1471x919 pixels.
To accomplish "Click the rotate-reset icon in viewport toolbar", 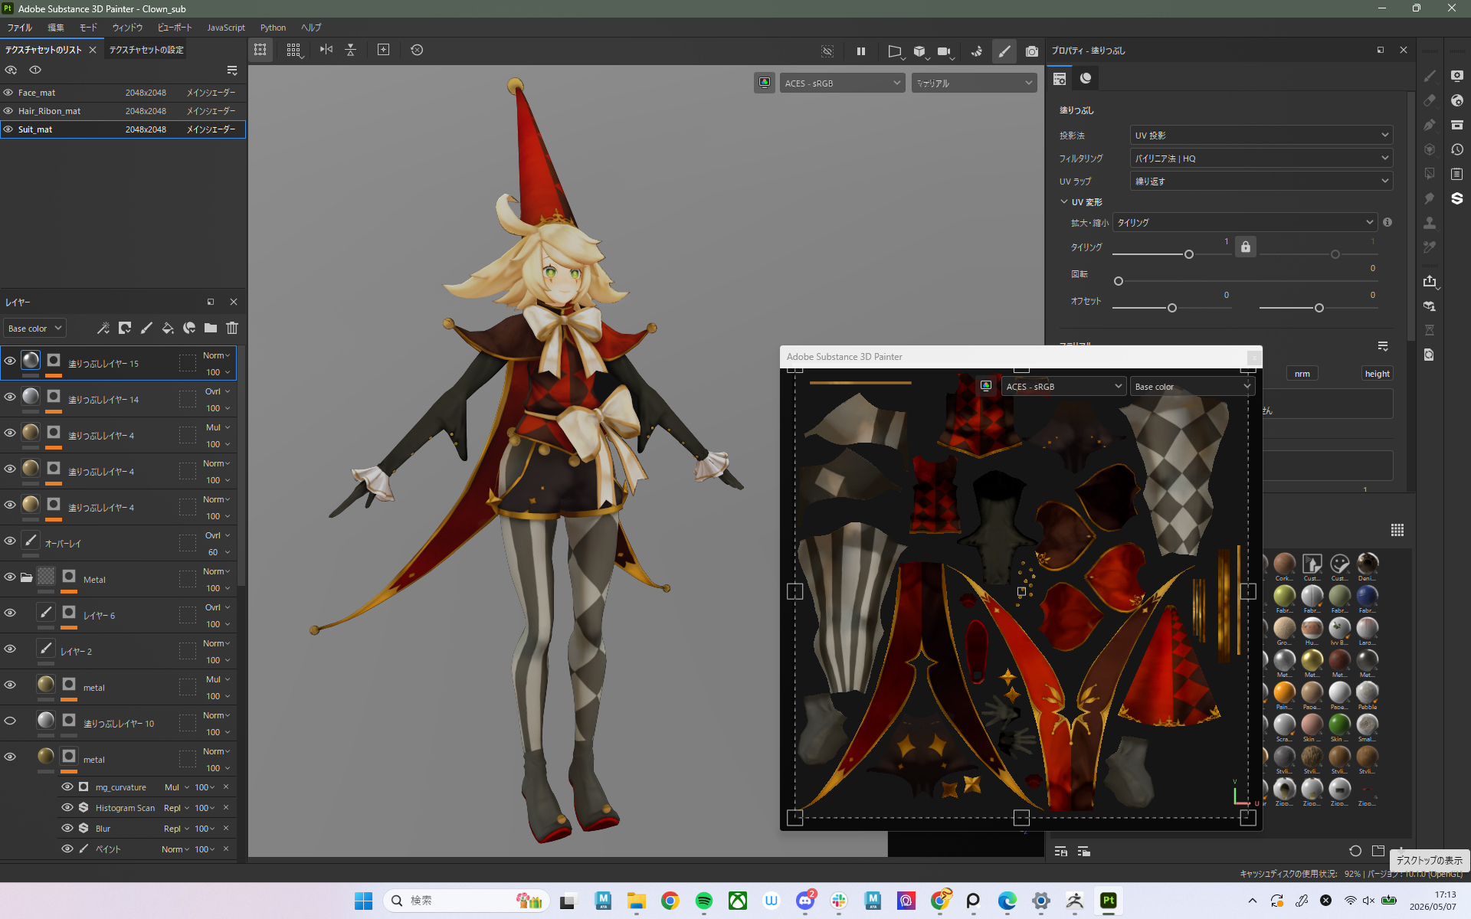I will pos(417,50).
